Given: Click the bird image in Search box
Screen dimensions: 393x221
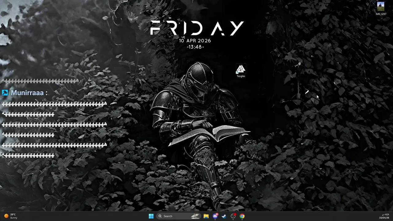Looking at the screenshot, I should coord(195,216).
